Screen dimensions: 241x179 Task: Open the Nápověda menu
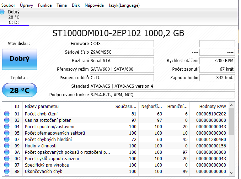pos(94,5)
